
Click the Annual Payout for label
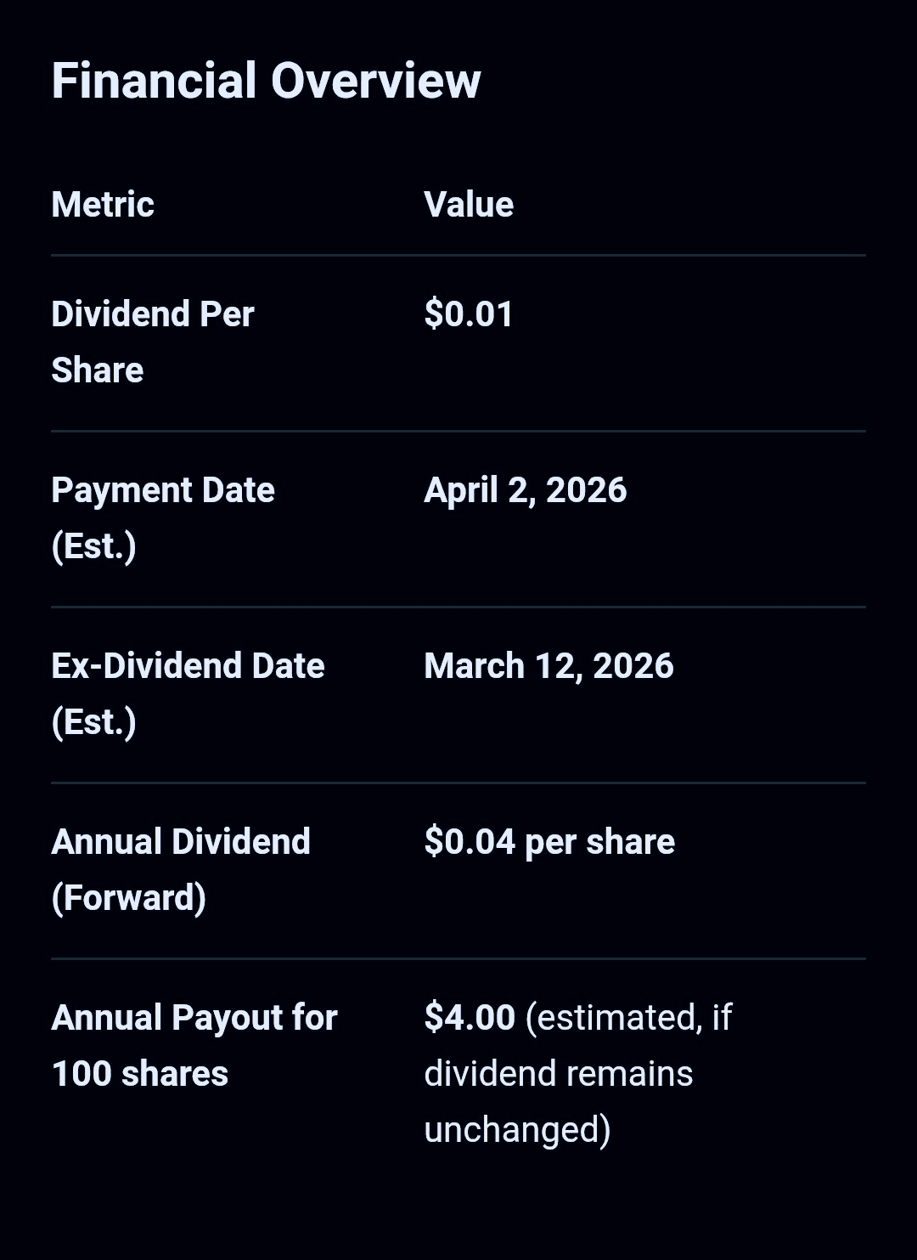point(194,1018)
